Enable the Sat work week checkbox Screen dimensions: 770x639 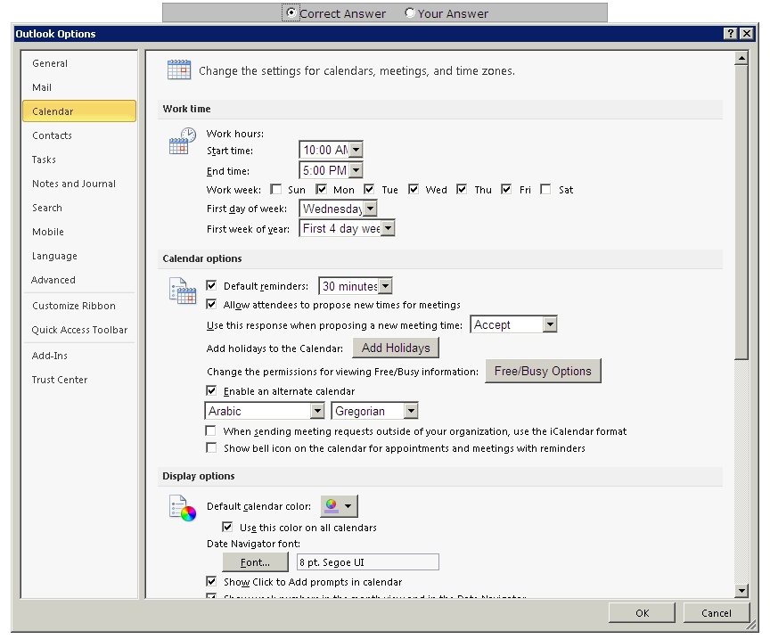pyautogui.click(x=545, y=190)
